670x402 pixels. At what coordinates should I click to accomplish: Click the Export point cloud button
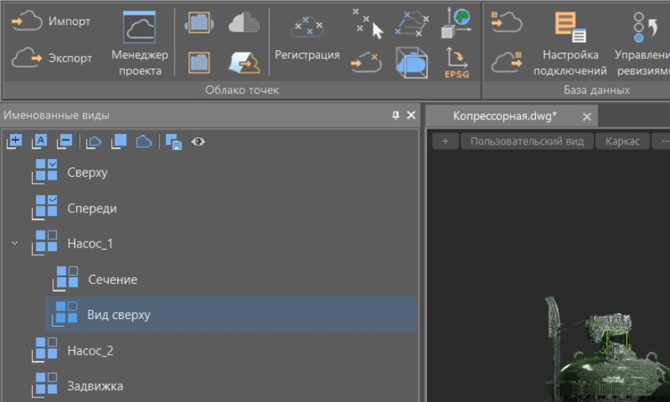(52, 58)
